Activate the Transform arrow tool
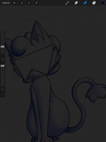 [36, 3]
